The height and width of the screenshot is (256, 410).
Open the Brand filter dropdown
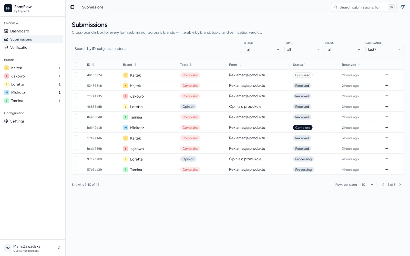(263, 49)
